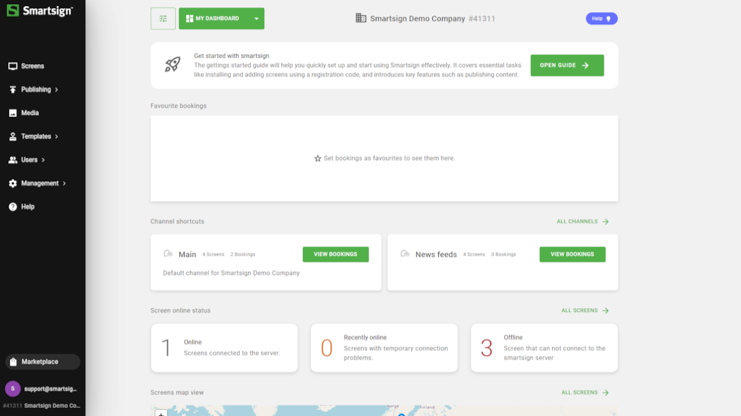Click the dashboard grid icon
Screen dimensions: 741x416
point(189,18)
